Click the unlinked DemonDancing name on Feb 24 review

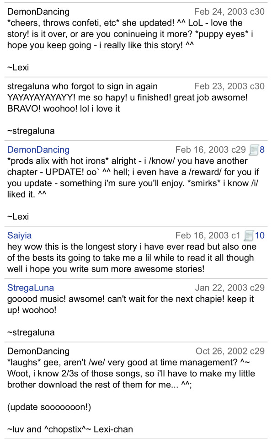38,11
